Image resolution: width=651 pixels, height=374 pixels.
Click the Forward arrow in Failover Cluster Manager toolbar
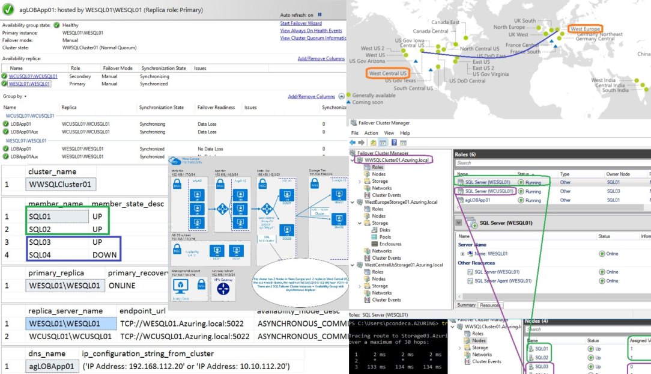(362, 143)
